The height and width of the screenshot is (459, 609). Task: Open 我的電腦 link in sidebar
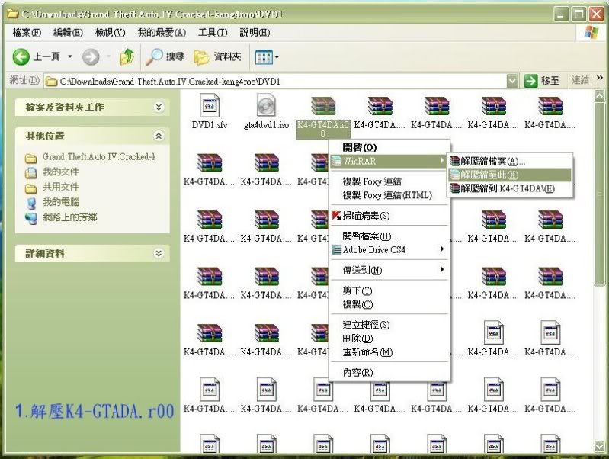60,202
